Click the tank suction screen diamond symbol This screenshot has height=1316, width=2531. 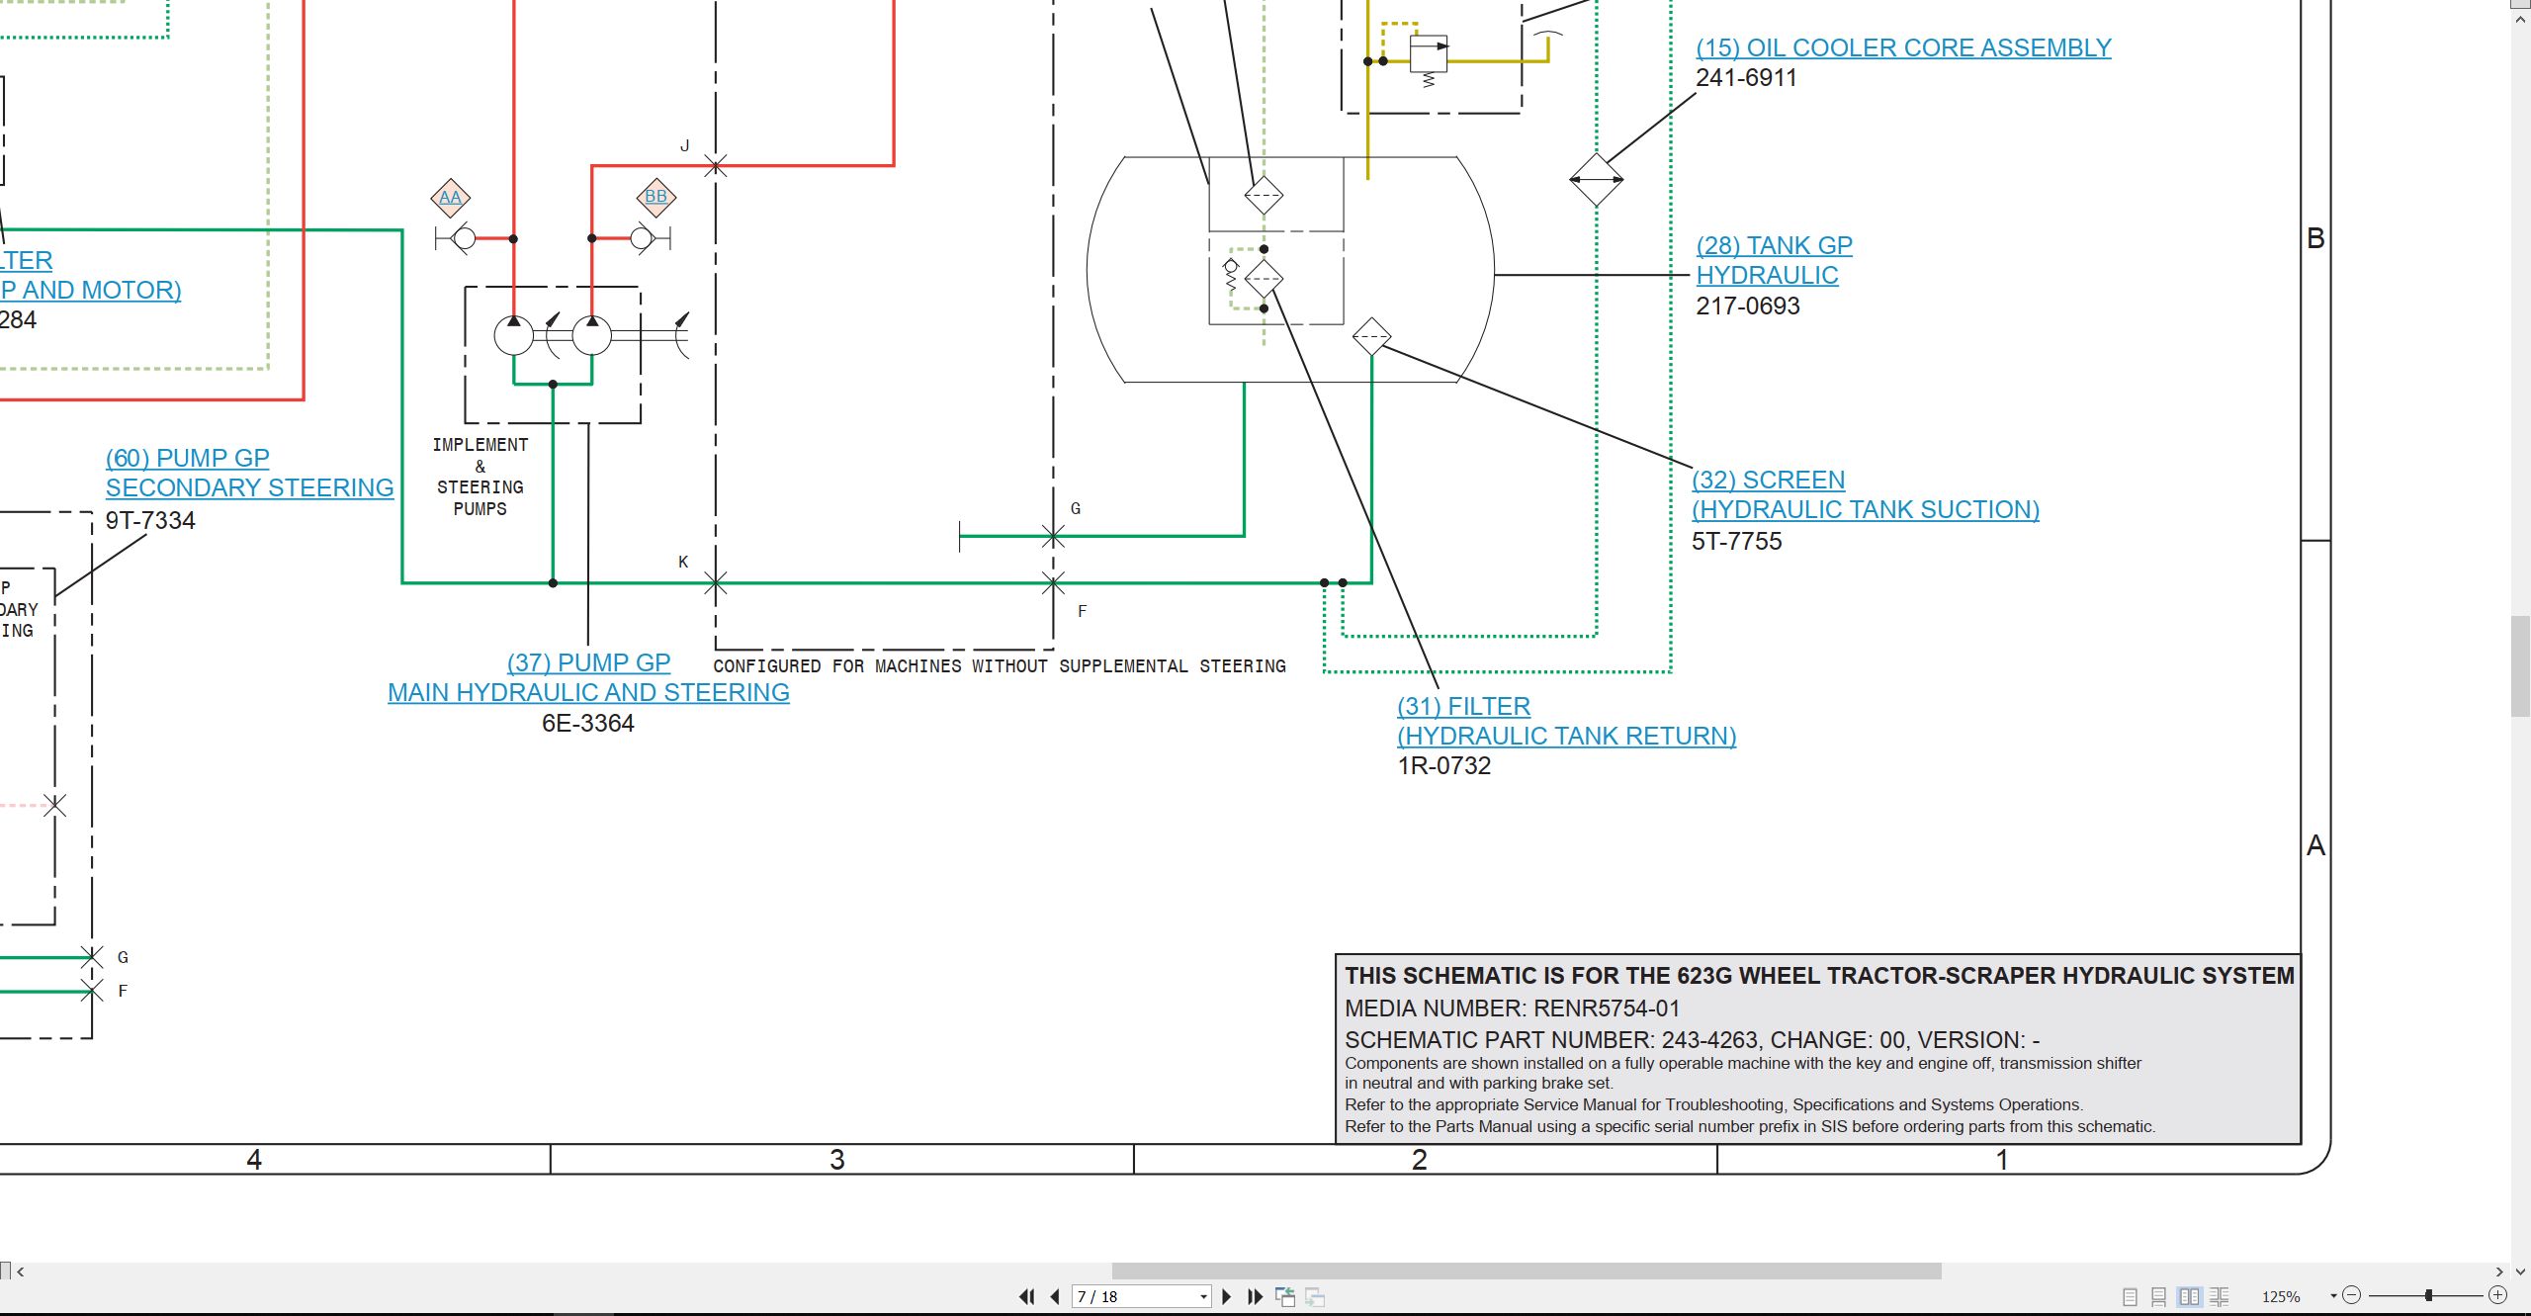pyautogui.click(x=1371, y=337)
